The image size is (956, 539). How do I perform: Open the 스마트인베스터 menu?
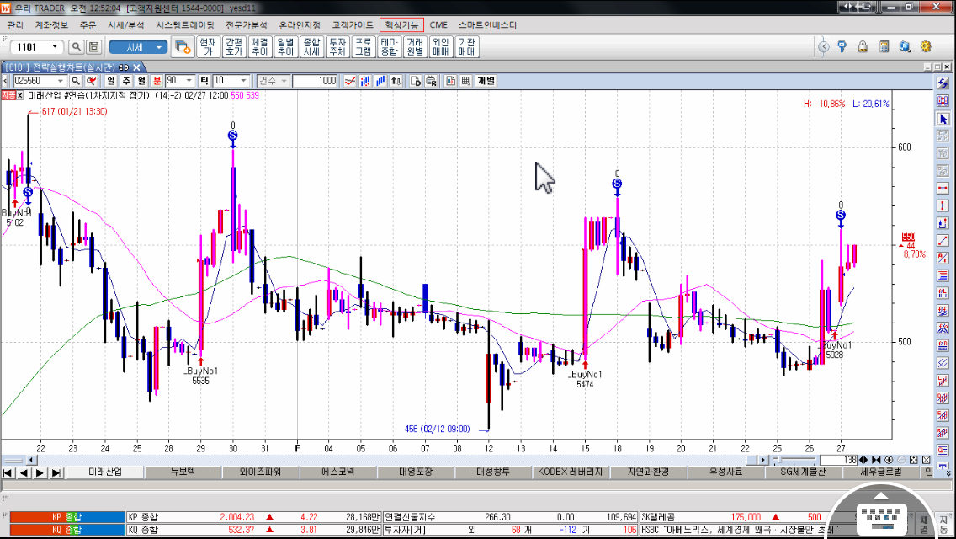[x=487, y=25]
